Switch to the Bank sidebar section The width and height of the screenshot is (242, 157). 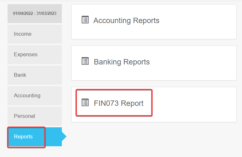[20, 75]
